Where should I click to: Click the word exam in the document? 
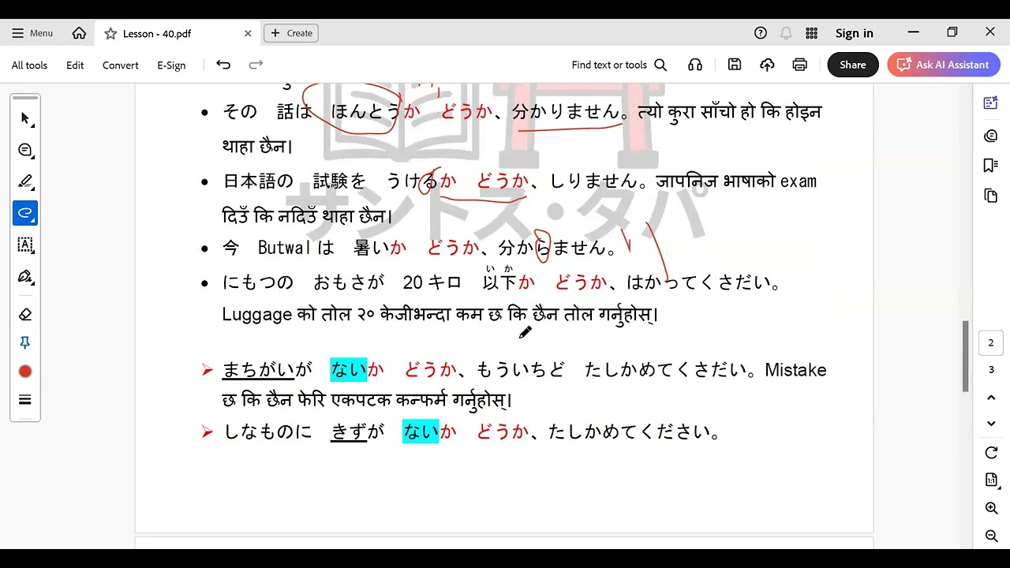[799, 181]
